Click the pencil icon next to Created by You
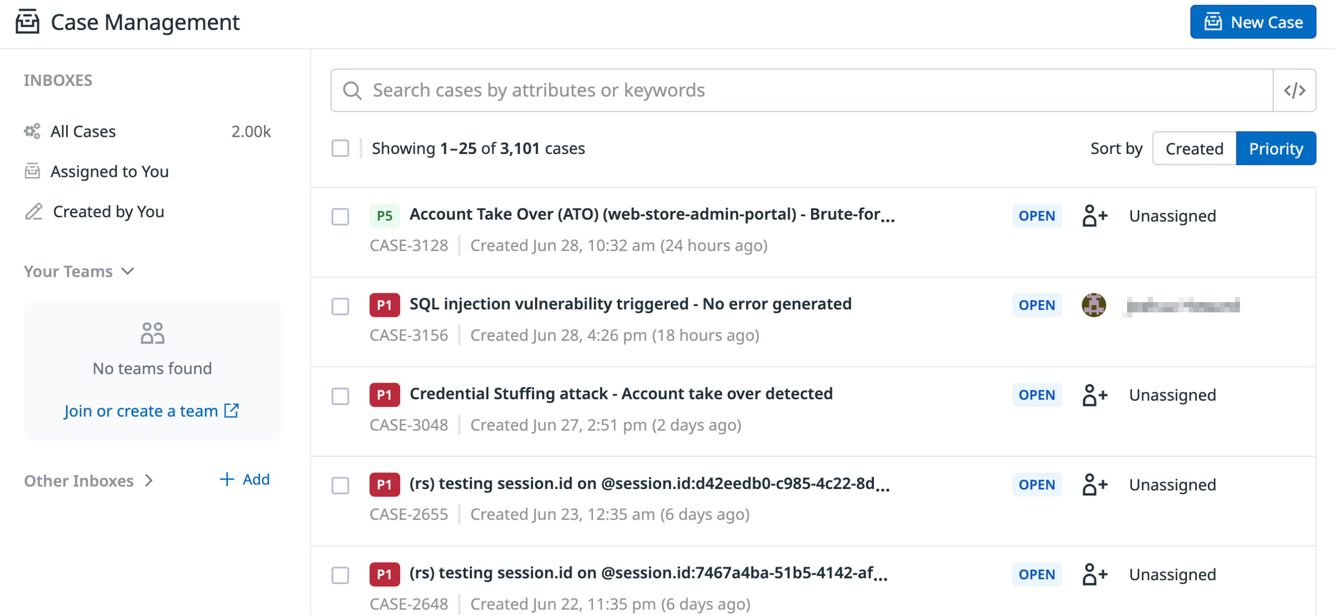The image size is (1335, 615). [x=32, y=211]
